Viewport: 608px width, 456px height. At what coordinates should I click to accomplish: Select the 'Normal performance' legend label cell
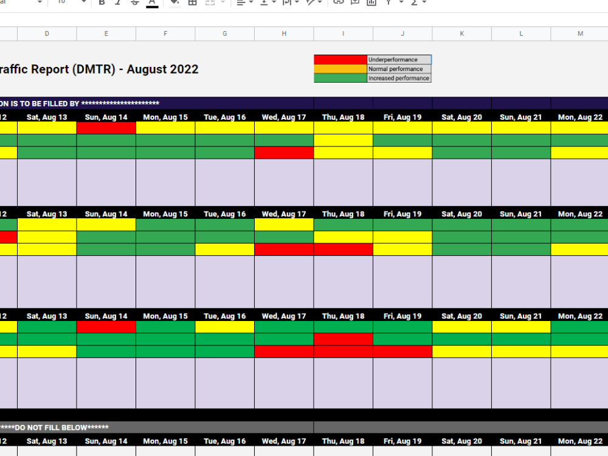point(399,69)
